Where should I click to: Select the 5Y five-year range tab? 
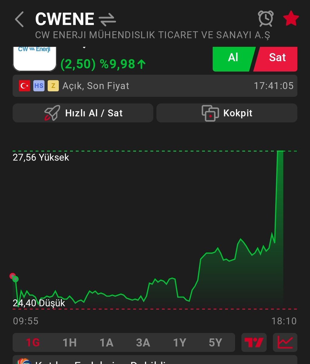click(x=215, y=343)
